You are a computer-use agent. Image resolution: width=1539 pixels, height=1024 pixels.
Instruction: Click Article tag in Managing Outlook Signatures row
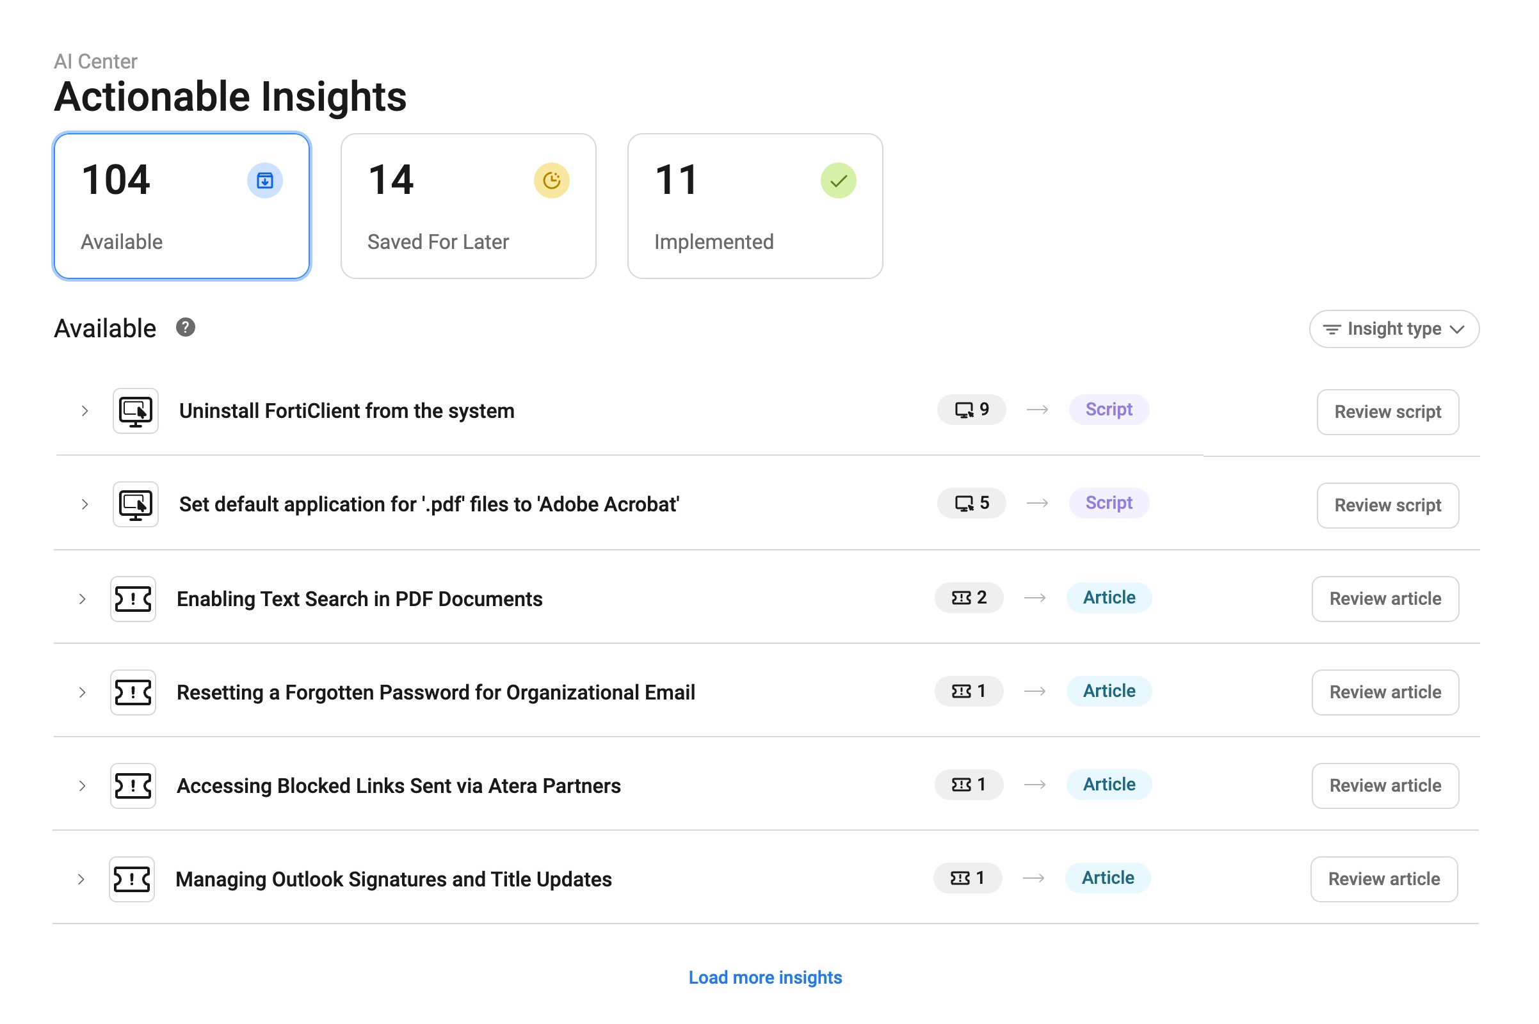(1108, 877)
